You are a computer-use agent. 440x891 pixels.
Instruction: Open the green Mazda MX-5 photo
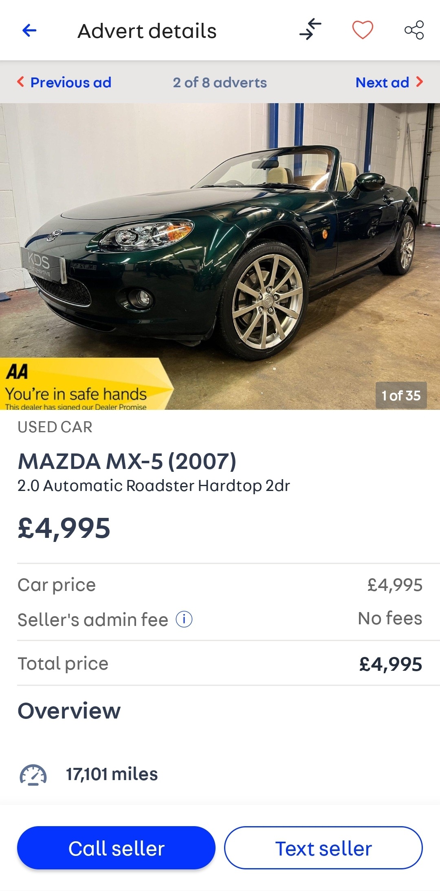tap(220, 256)
